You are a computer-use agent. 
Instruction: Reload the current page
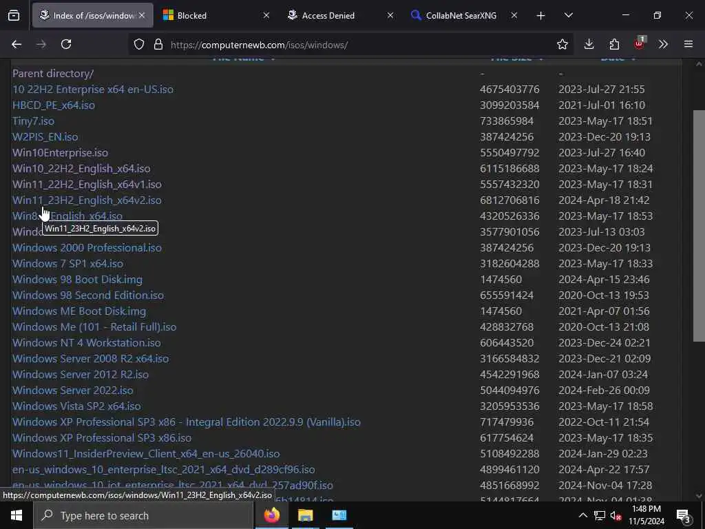[x=66, y=44]
